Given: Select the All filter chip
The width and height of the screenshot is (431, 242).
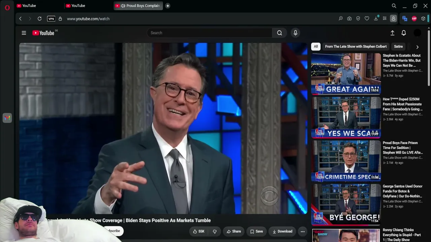Looking at the screenshot, I should click(316, 47).
